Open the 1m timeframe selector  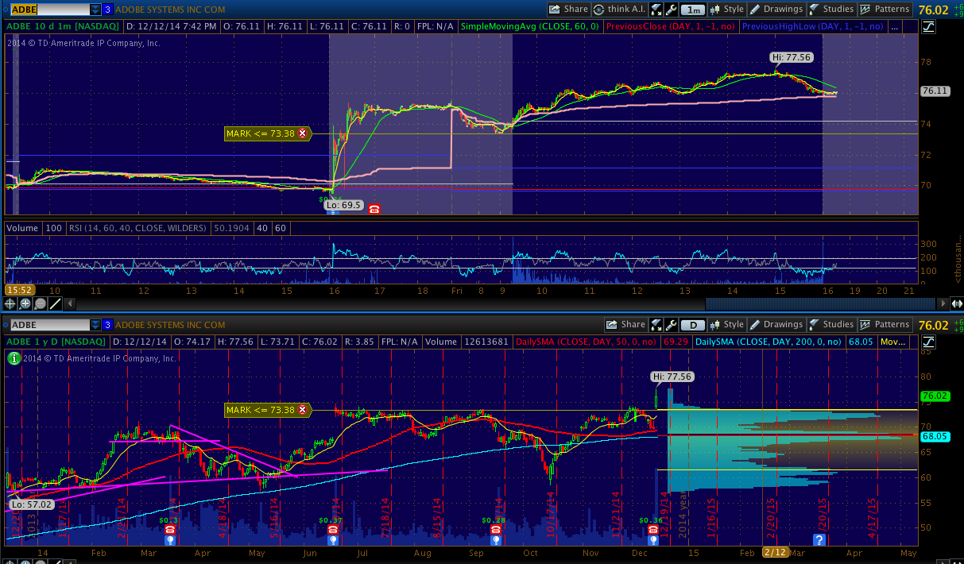coord(694,10)
